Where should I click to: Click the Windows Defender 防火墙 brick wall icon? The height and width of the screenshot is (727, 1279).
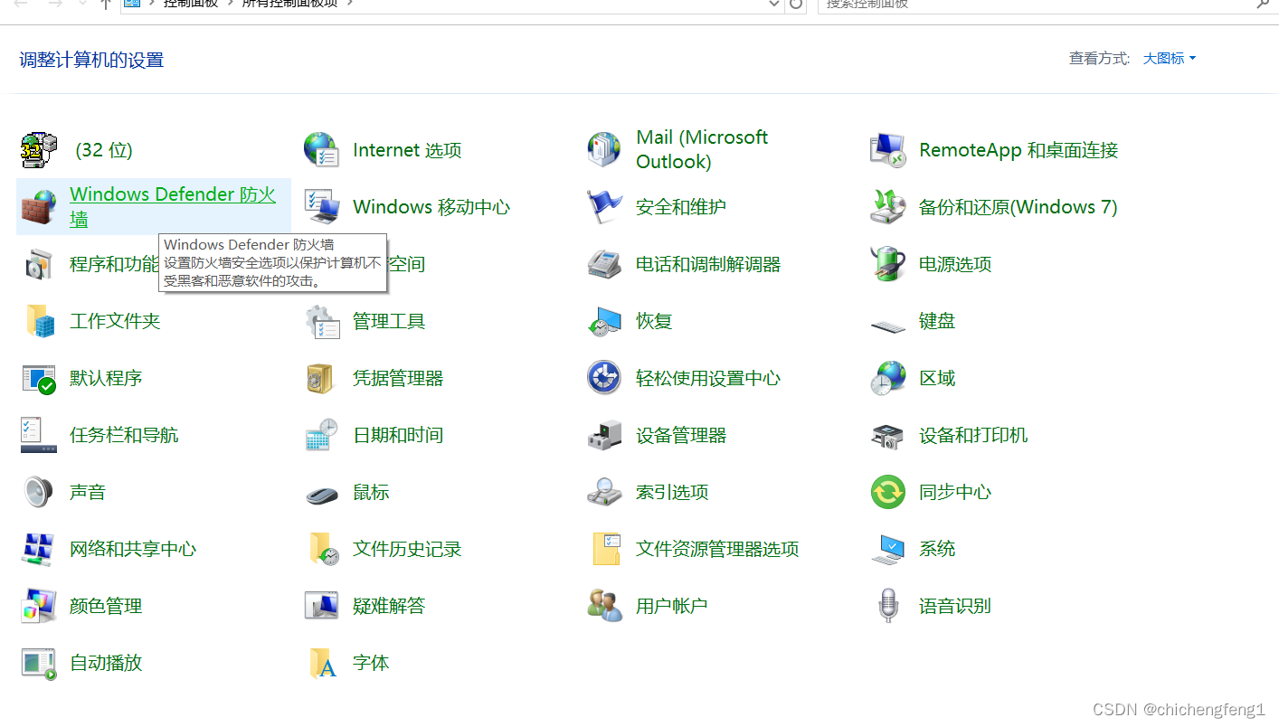click(x=39, y=207)
